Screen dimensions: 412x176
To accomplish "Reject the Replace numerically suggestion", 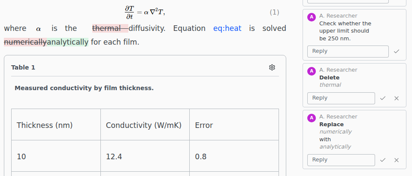I will [397, 160].
